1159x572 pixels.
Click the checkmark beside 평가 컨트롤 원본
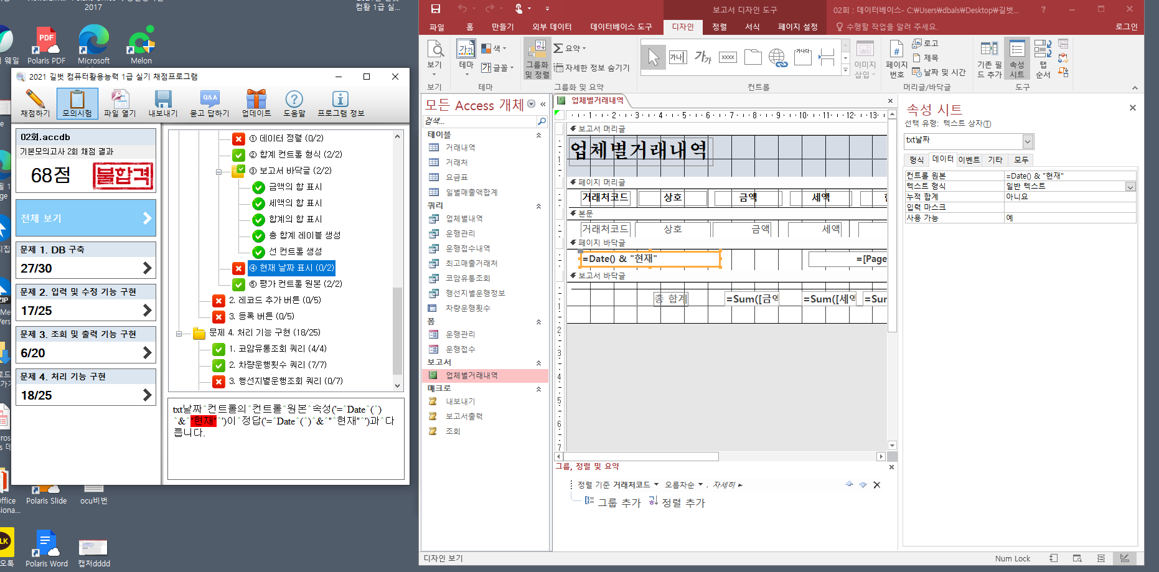coord(238,284)
